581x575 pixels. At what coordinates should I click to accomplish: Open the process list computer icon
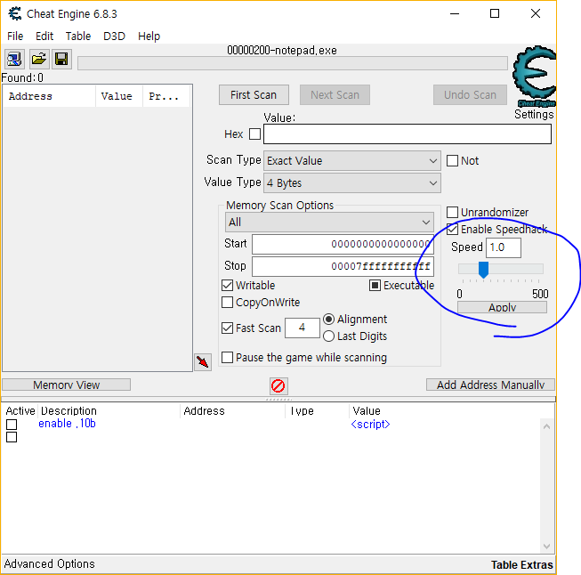(x=14, y=59)
